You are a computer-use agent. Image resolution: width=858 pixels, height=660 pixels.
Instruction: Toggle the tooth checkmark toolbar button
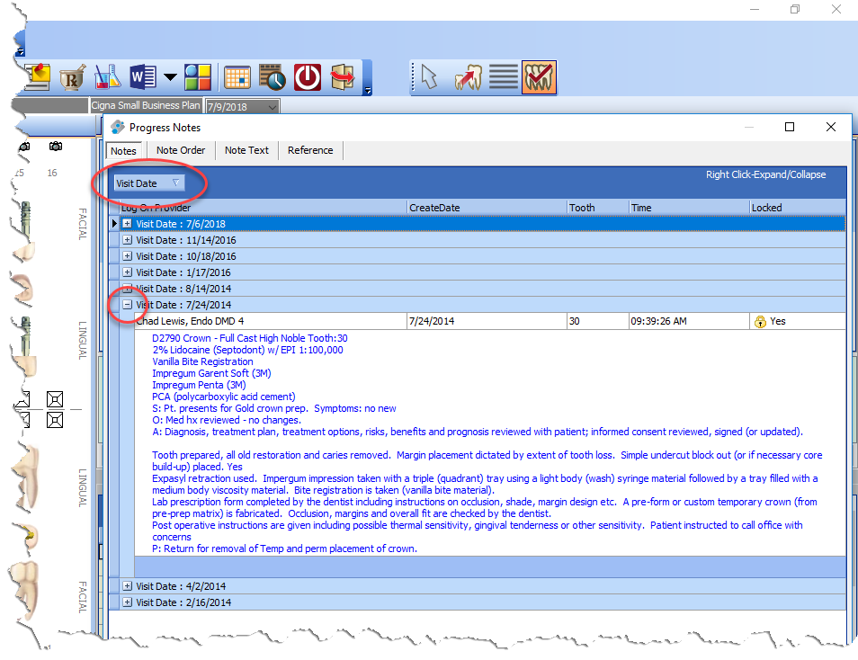[x=539, y=77]
